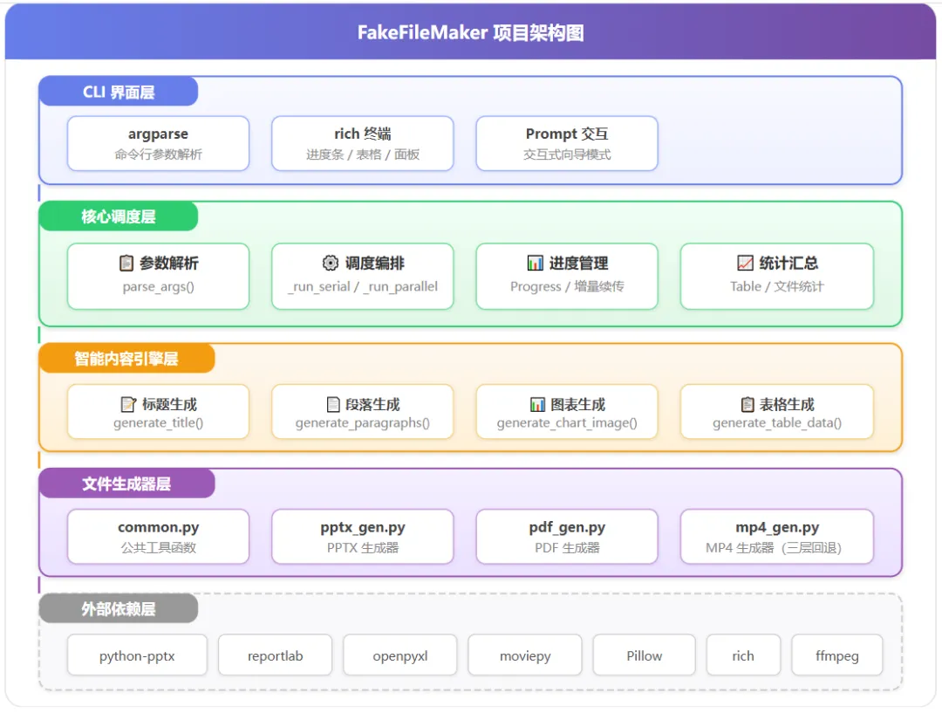This screenshot has height=713, width=942.
Task: Click the Progress / 增量续传 text
Action: pos(567,287)
